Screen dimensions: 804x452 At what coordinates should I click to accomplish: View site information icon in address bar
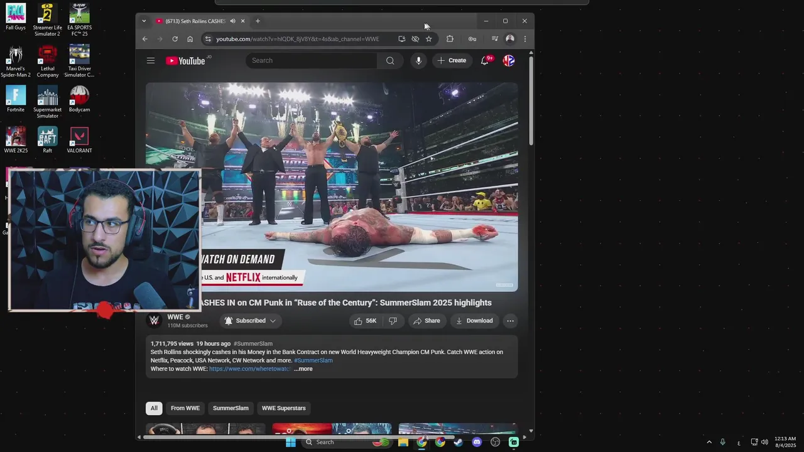tap(208, 39)
